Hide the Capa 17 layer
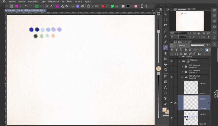 coord(171,118)
